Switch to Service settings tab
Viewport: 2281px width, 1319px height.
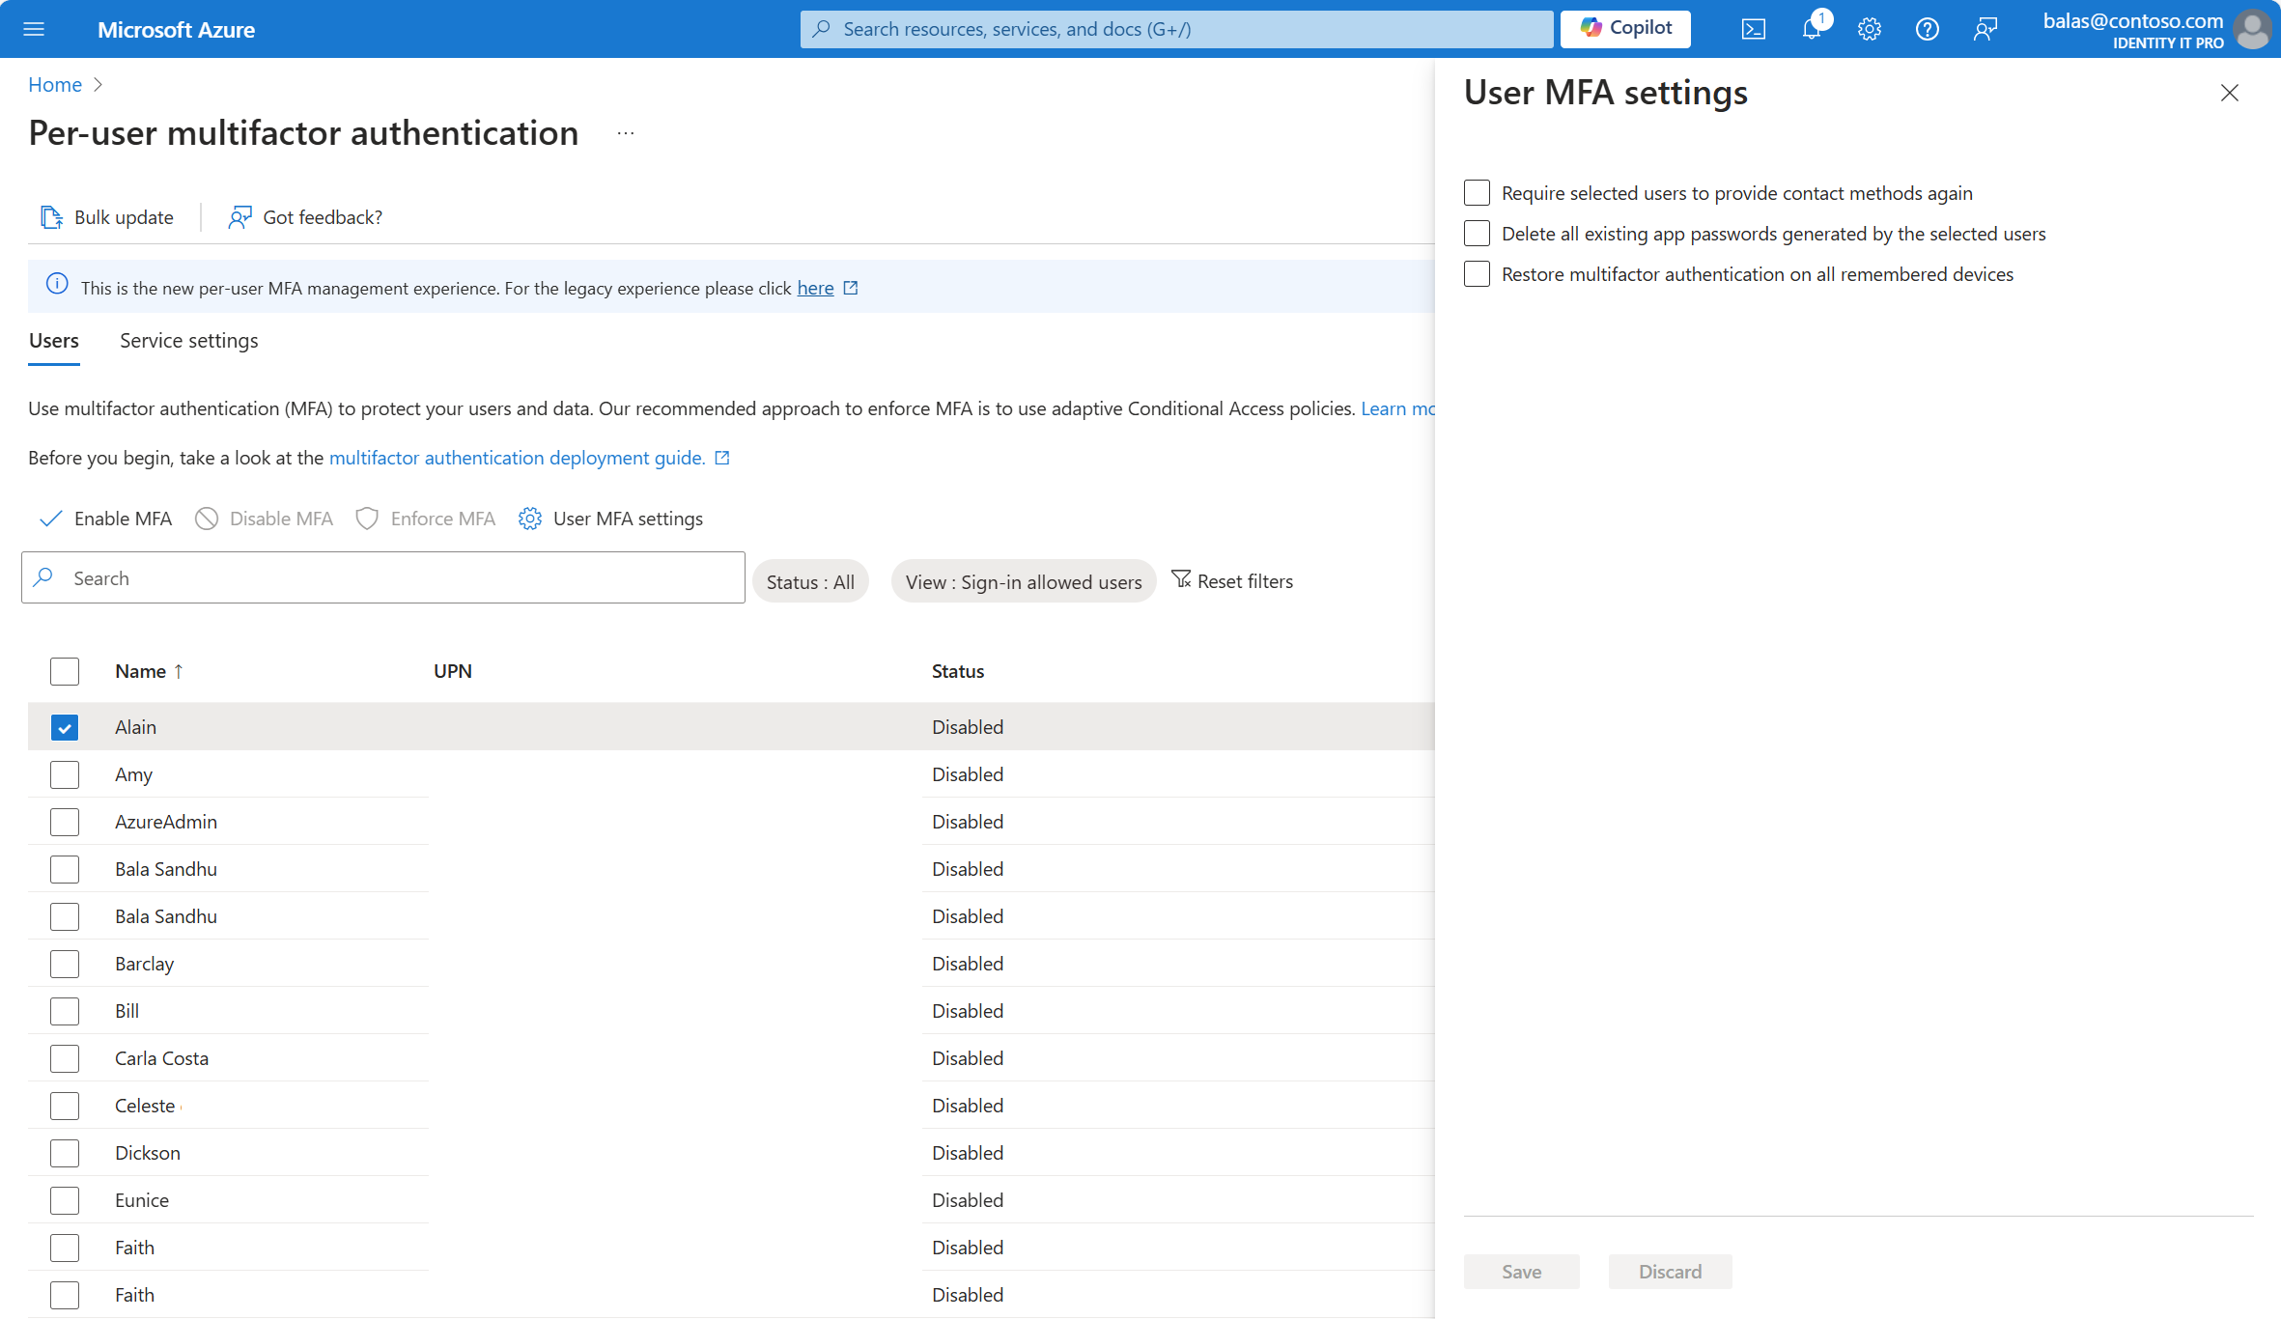188,339
